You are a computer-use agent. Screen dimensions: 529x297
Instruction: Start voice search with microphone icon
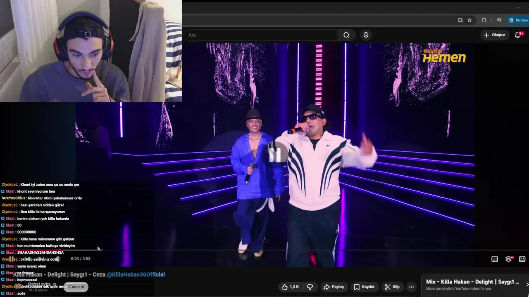point(366,35)
